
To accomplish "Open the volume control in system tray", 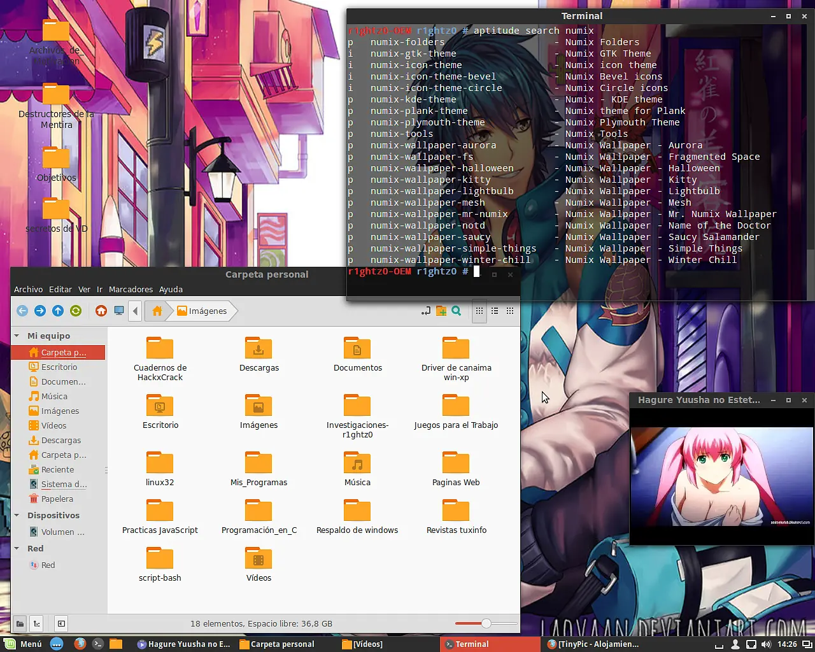I will [x=766, y=644].
